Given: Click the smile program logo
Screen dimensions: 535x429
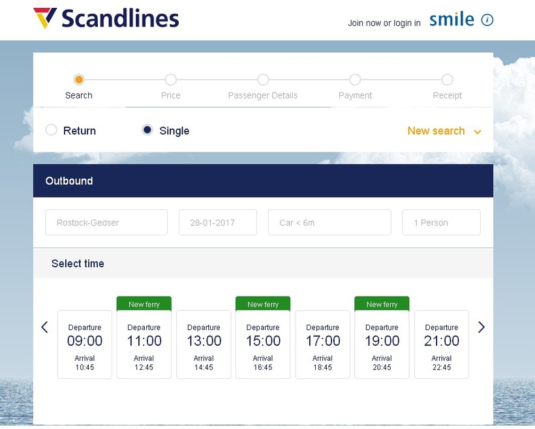Looking at the screenshot, I should (x=451, y=20).
